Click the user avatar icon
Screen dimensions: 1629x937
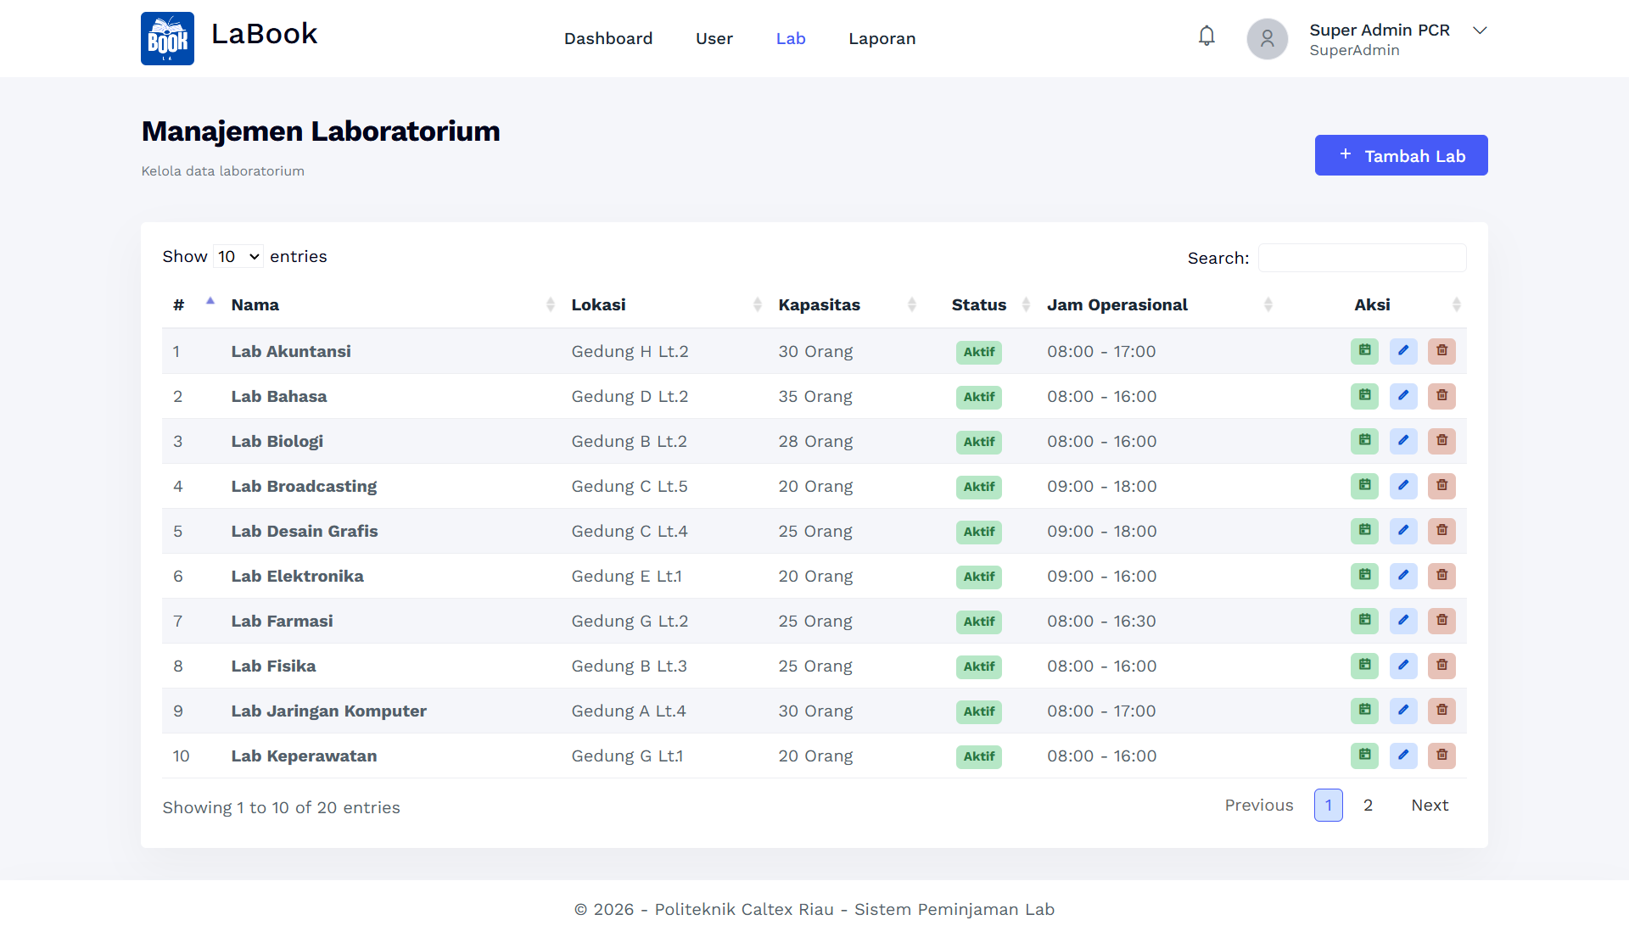[x=1267, y=39]
